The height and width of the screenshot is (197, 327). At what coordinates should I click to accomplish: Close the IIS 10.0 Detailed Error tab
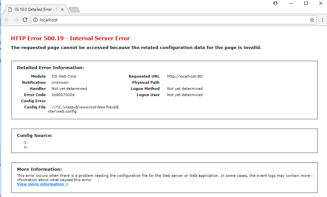tap(62, 9)
